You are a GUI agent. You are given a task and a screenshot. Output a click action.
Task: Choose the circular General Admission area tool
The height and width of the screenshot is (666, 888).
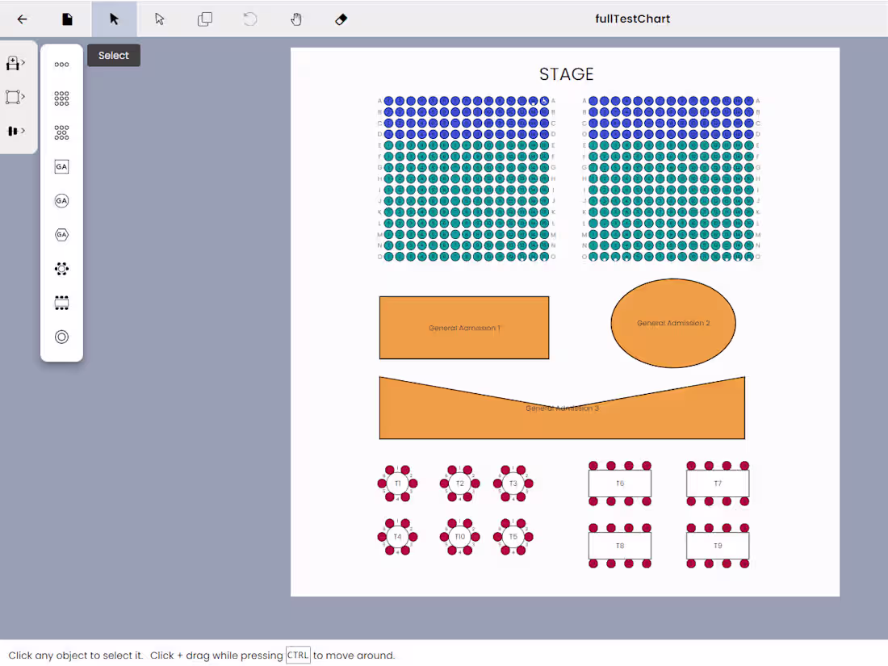click(x=61, y=200)
